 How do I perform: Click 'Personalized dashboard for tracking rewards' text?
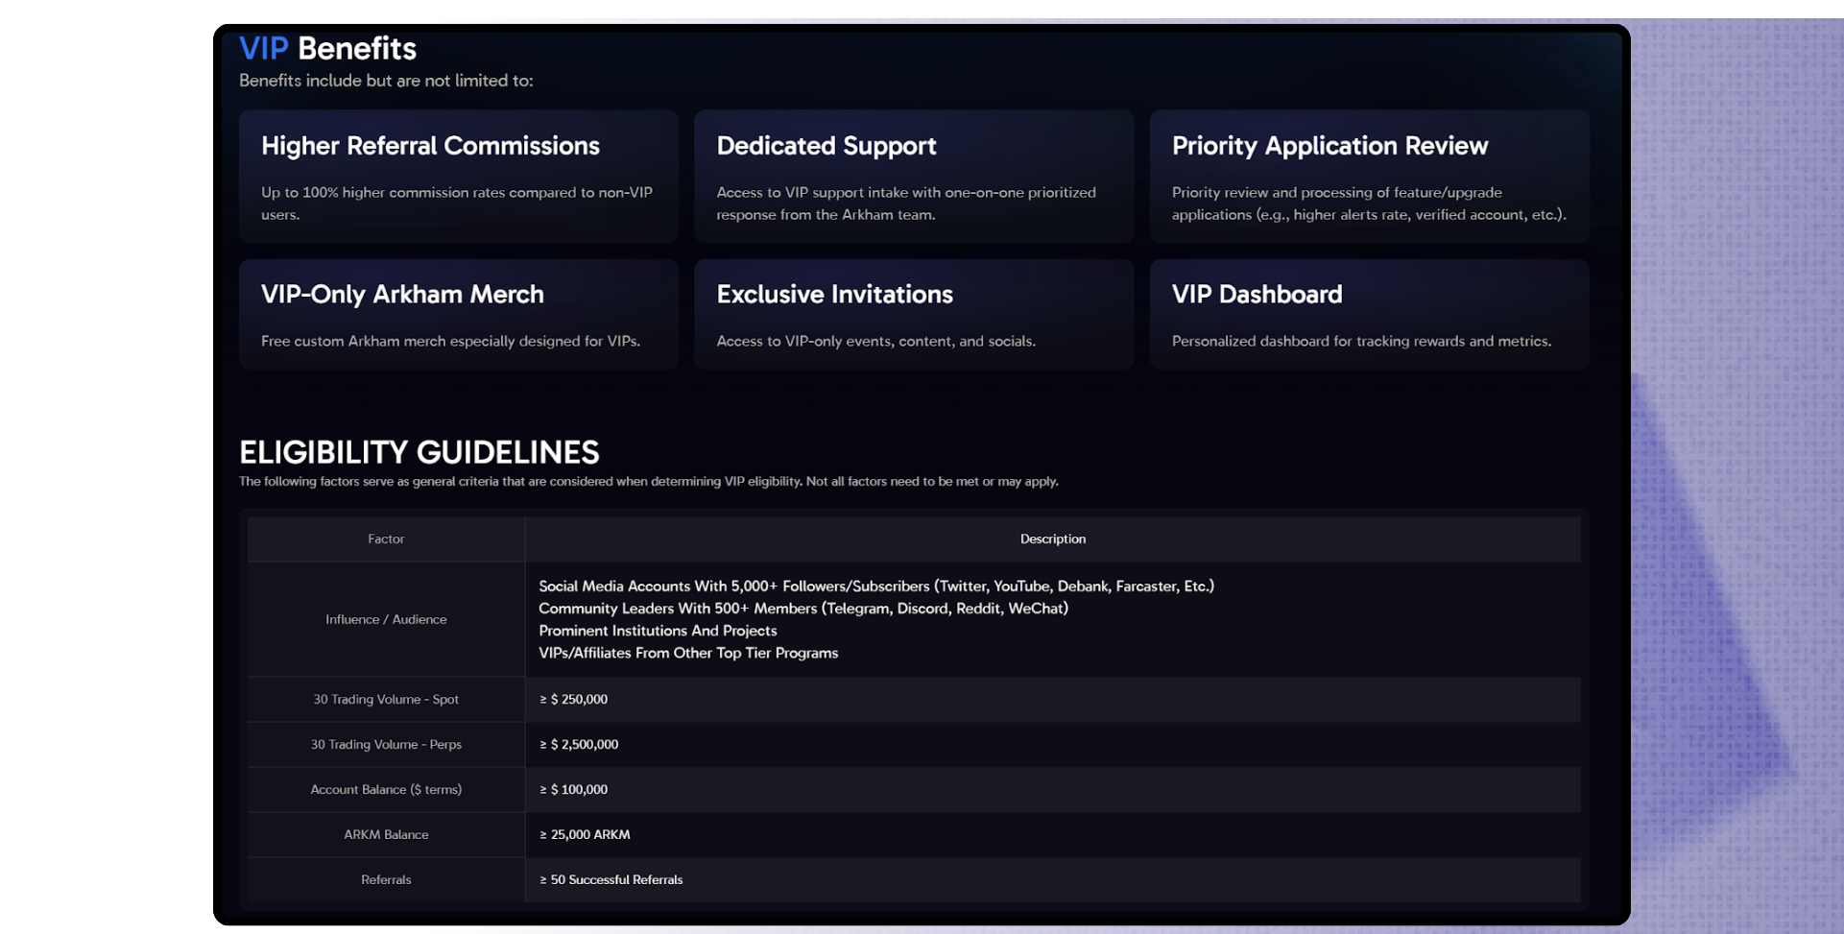coord(1361,342)
